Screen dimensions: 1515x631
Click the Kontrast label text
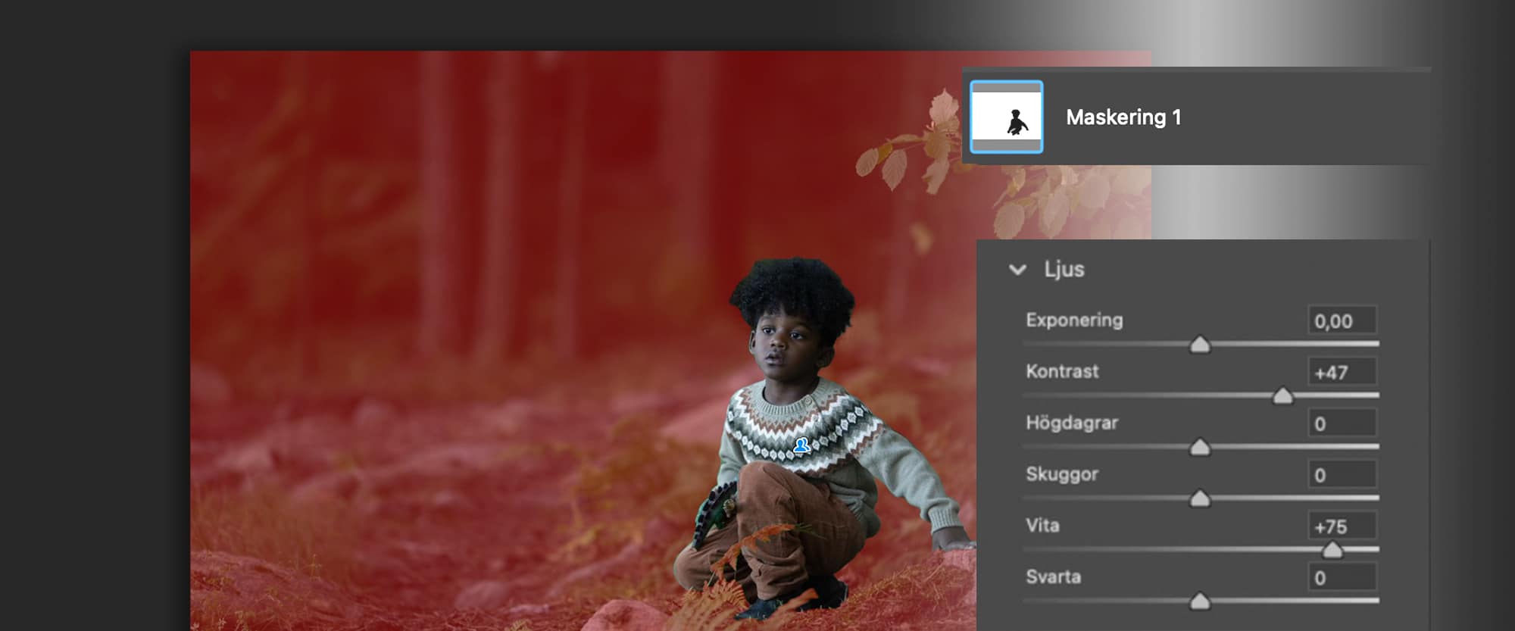[x=1061, y=371]
